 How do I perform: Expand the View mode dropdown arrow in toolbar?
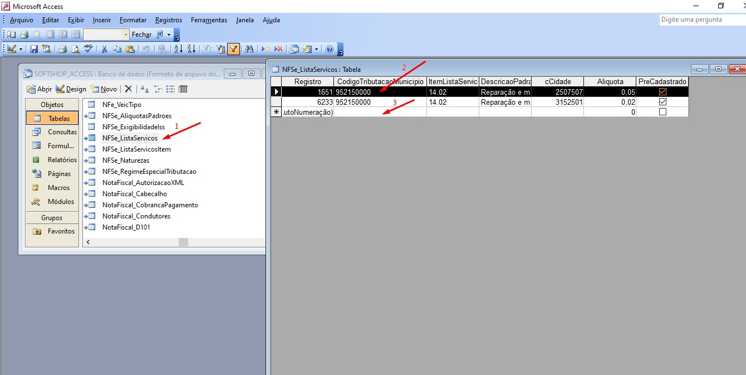tap(21, 49)
